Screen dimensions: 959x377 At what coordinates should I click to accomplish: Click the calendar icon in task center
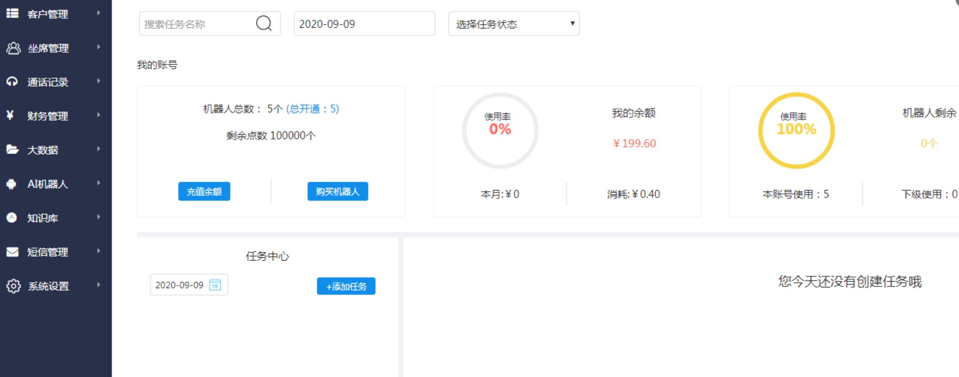coord(215,285)
